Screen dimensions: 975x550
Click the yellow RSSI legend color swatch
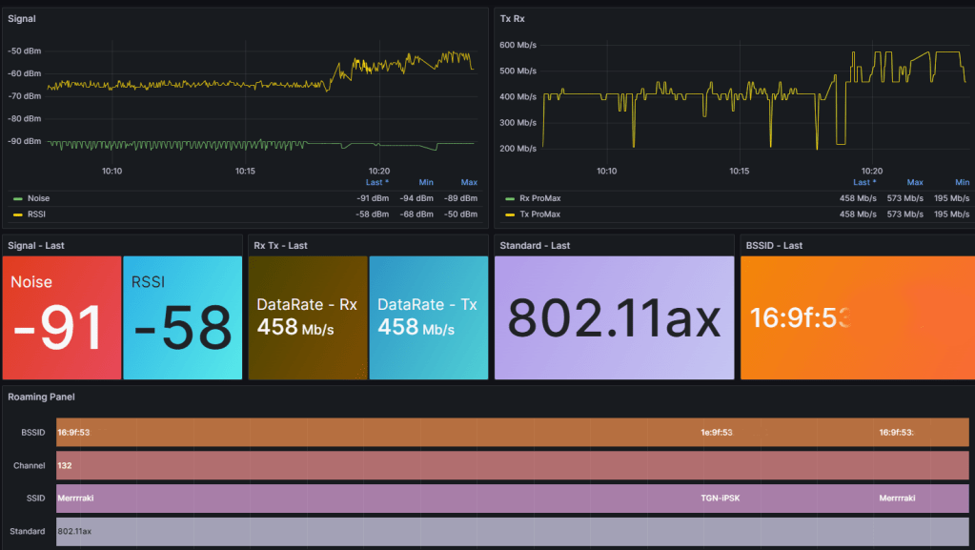[x=17, y=214]
